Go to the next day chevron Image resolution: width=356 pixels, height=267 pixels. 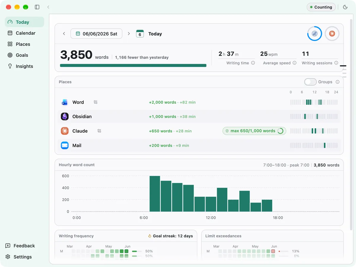point(129,34)
